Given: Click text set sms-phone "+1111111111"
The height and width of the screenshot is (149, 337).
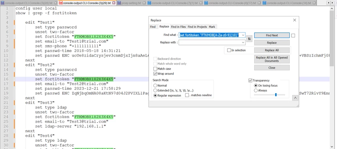Looking at the screenshot, I should (x=68, y=46).
